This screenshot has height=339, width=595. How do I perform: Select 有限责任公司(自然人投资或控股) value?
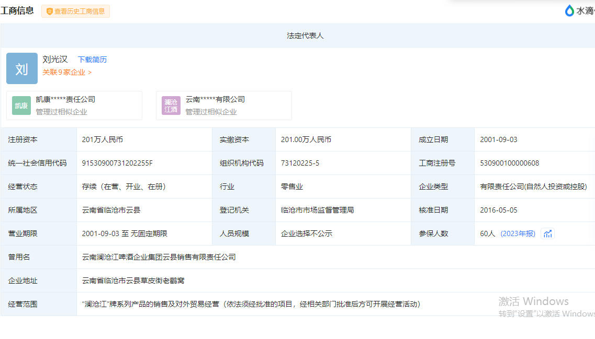tap(534, 186)
